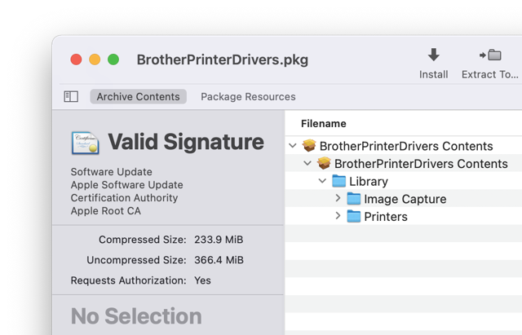Click the nested BrotherPrinterDrivers package box icon
The image size is (522, 335).
click(324, 163)
